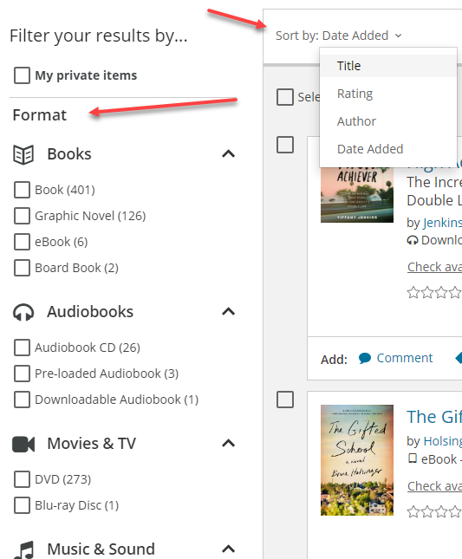Collapse the Books filter section
The height and width of the screenshot is (559, 462).
pos(229,154)
